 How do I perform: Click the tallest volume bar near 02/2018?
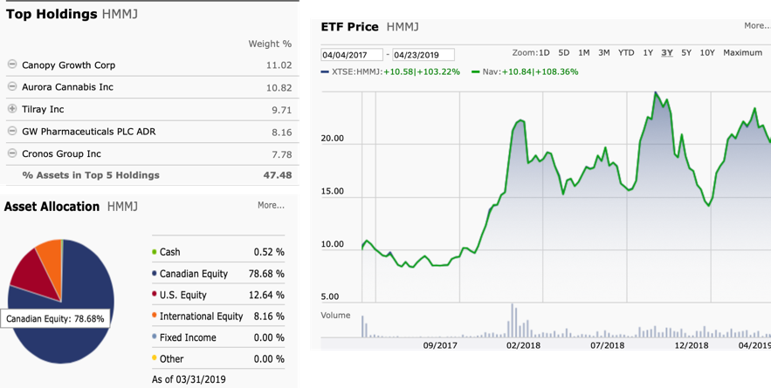click(x=513, y=320)
